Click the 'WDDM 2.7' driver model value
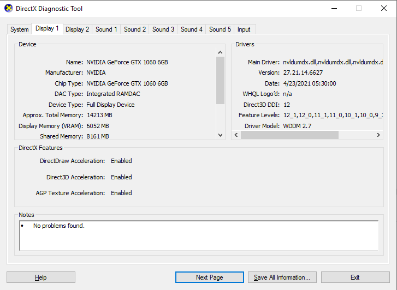The image size is (397, 290). [297, 126]
